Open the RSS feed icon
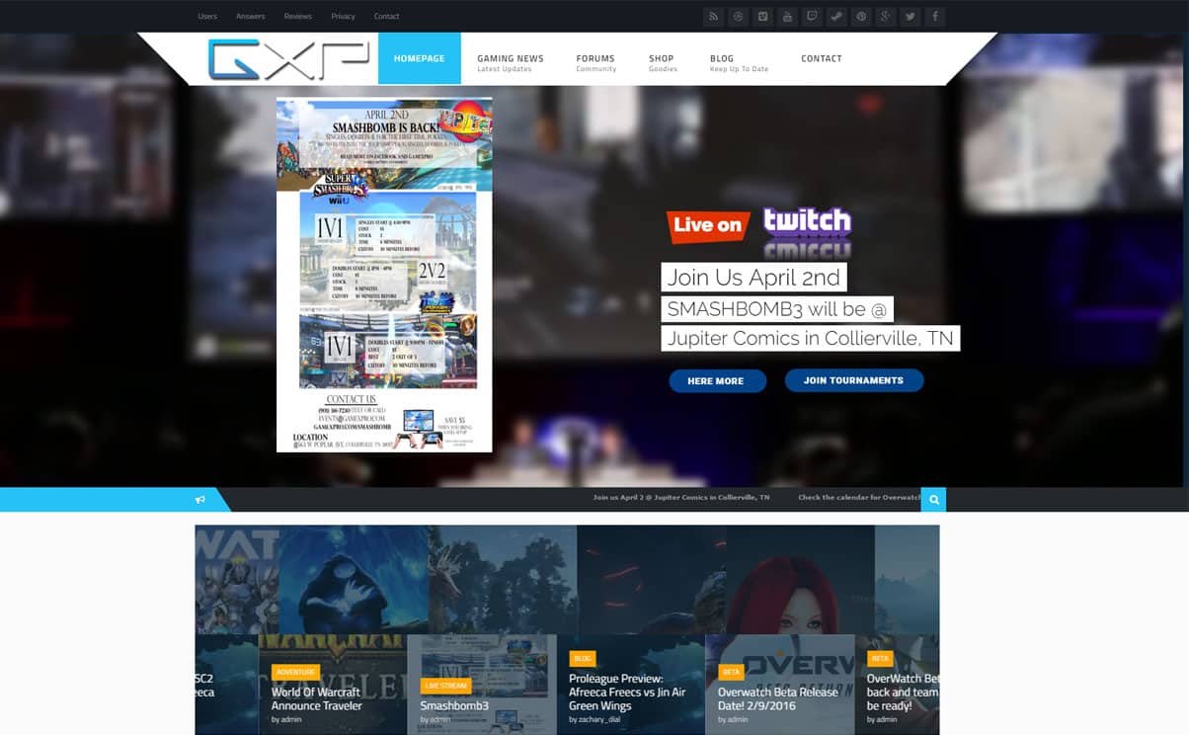Screen dimensions: 1189x735 click(x=713, y=16)
